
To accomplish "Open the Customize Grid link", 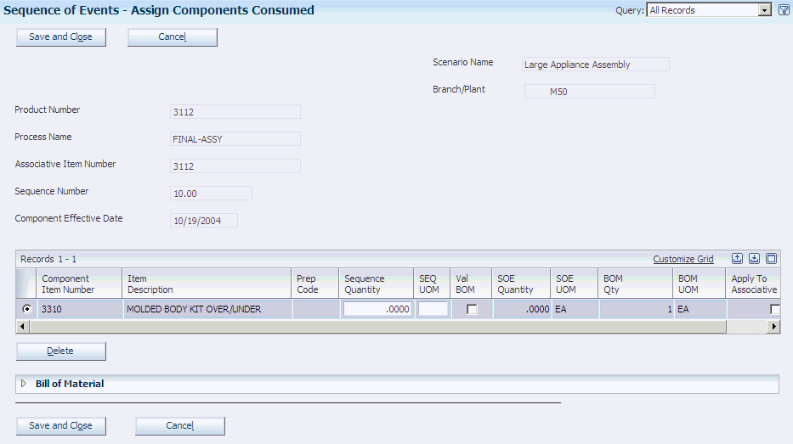I will [683, 259].
